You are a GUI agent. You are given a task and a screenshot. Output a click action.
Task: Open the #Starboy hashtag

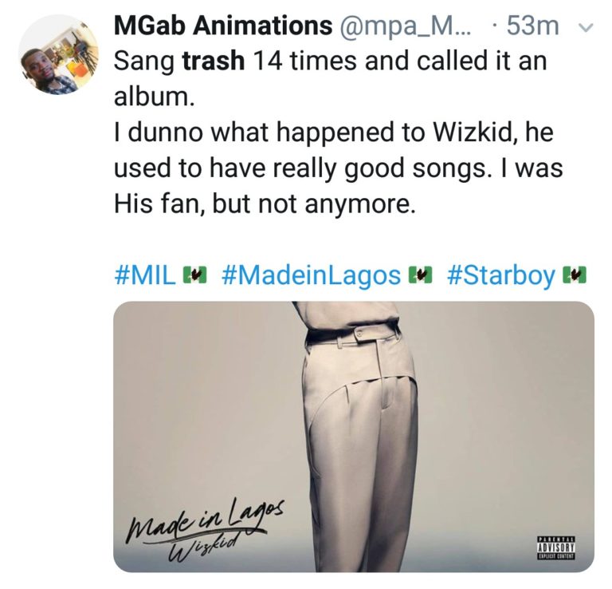point(500,275)
